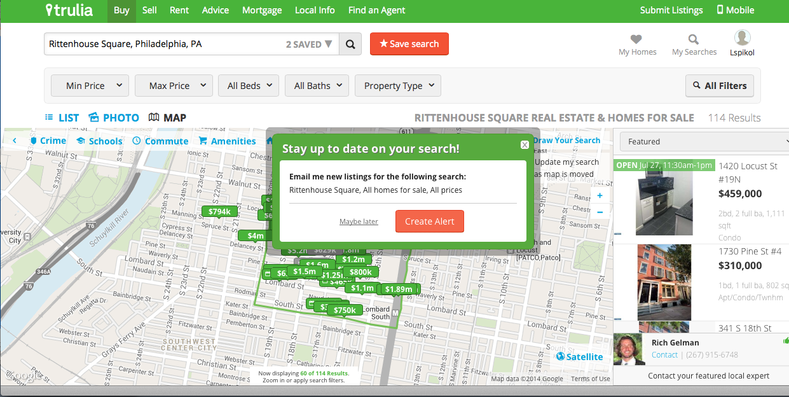Expand the Property Type dropdown
Screen dimensions: 789x397
click(x=398, y=86)
